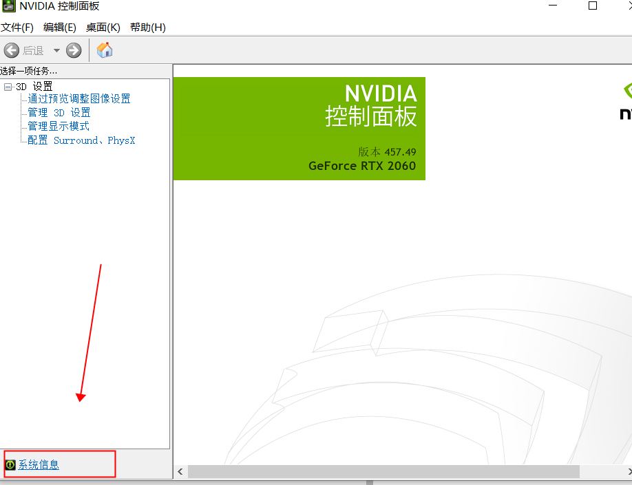
Task: Open the Home page icon
Action: 105,50
